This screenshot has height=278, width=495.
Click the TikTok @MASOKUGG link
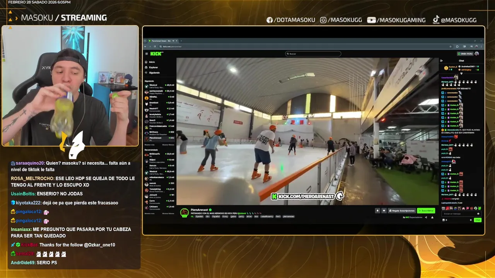click(454, 20)
